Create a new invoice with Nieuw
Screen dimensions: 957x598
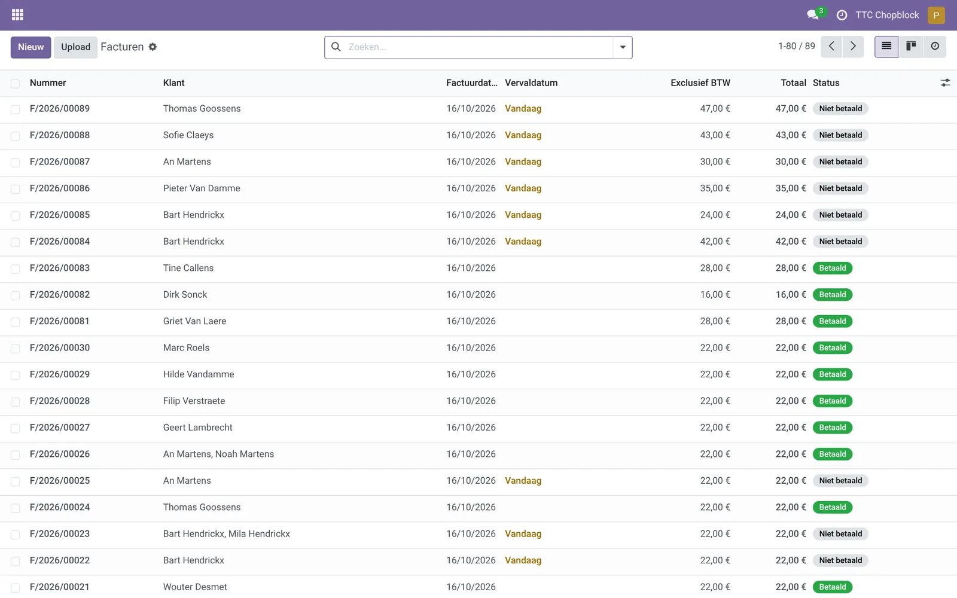coord(31,47)
